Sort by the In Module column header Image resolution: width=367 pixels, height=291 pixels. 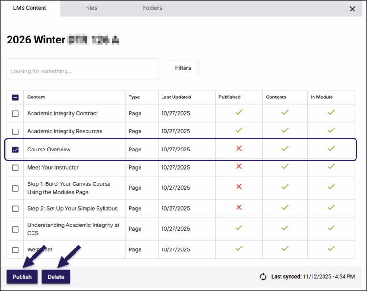coord(322,97)
